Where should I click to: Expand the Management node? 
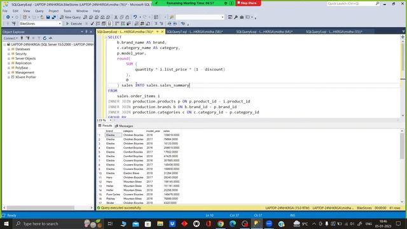pyautogui.click(x=9, y=73)
